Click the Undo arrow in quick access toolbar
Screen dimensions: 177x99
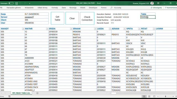coord(20,3)
